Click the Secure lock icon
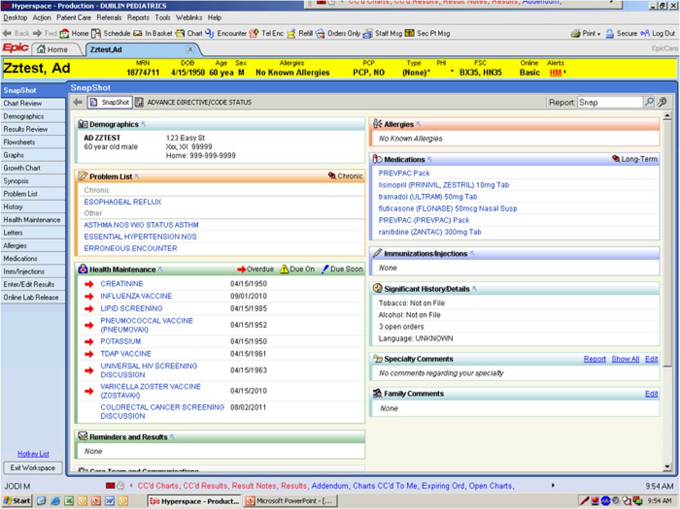 (x=610, y=33)
